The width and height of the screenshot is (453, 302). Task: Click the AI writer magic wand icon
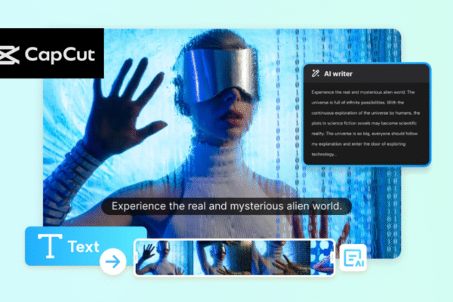[x=315, y=73]
